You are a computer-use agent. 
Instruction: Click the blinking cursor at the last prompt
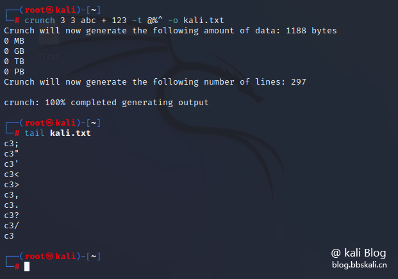click(x=27, y=267)
